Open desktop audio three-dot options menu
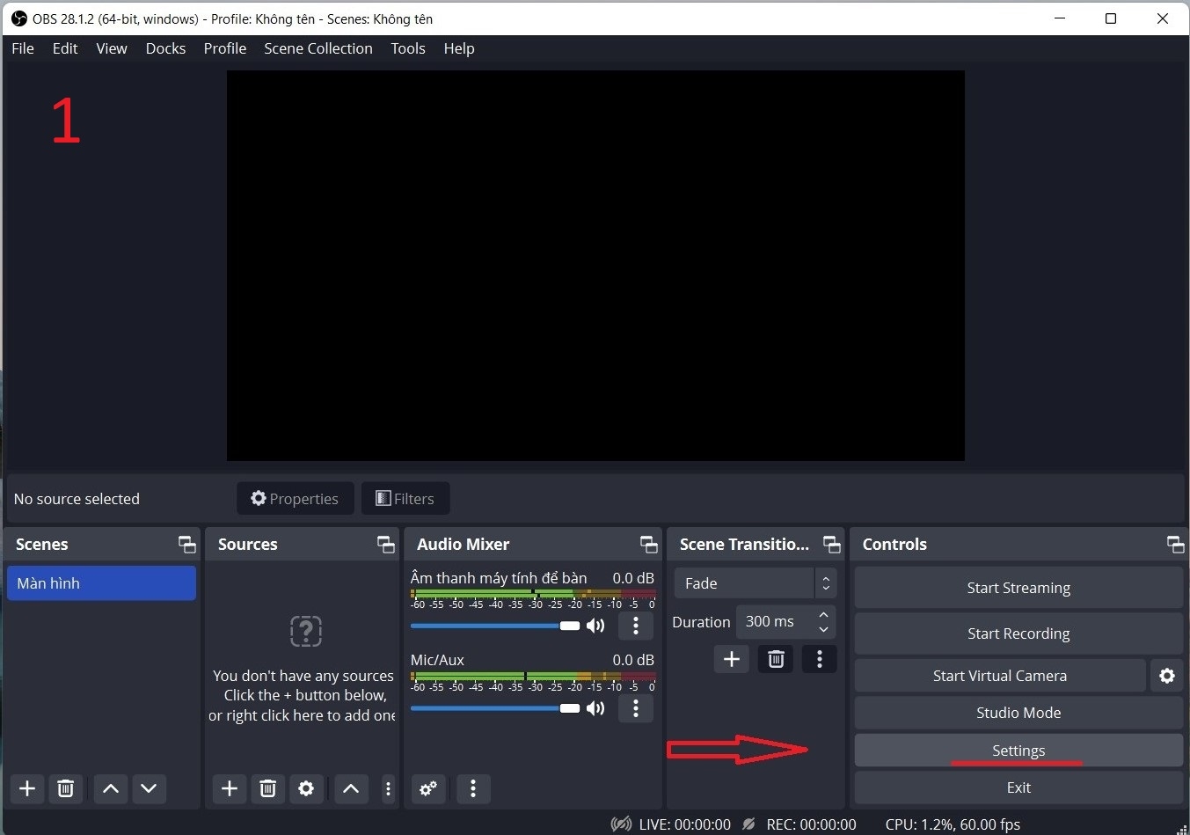Viewport: 1190px width, 835px height. 636,626
